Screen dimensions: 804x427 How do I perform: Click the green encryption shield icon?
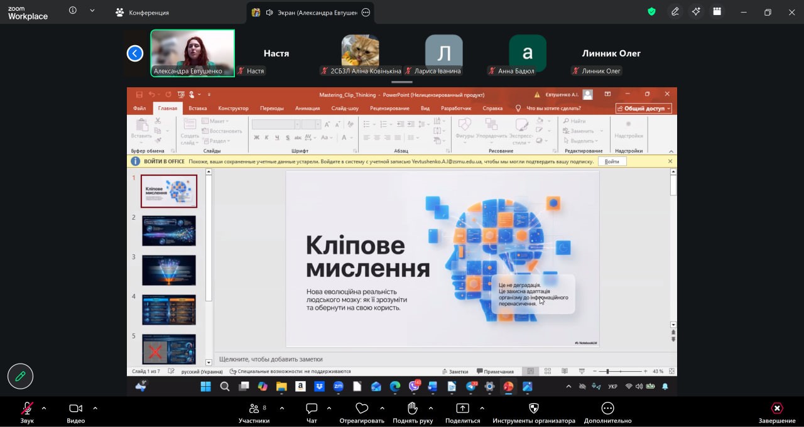(652, 11)
